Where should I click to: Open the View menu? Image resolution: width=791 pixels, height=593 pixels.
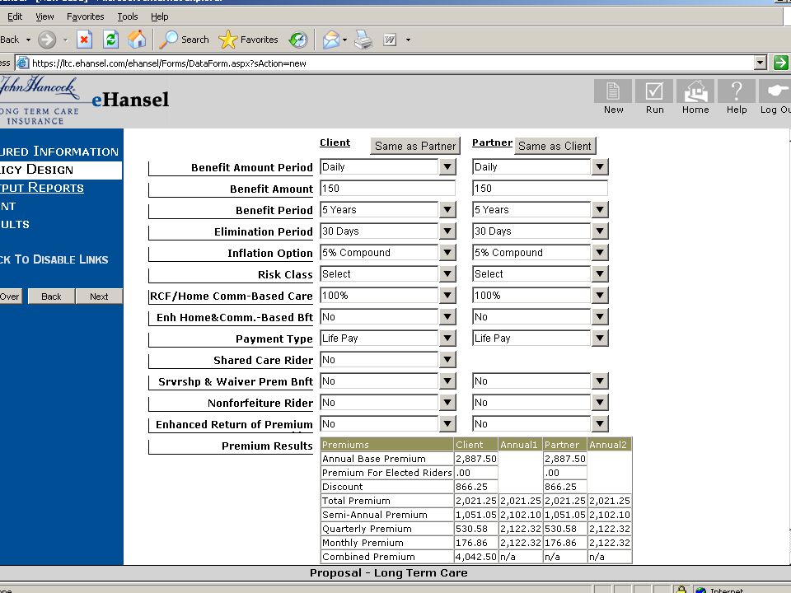click(44, 16)
